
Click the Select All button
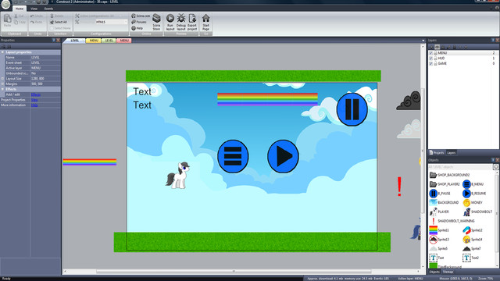point(59,22)
